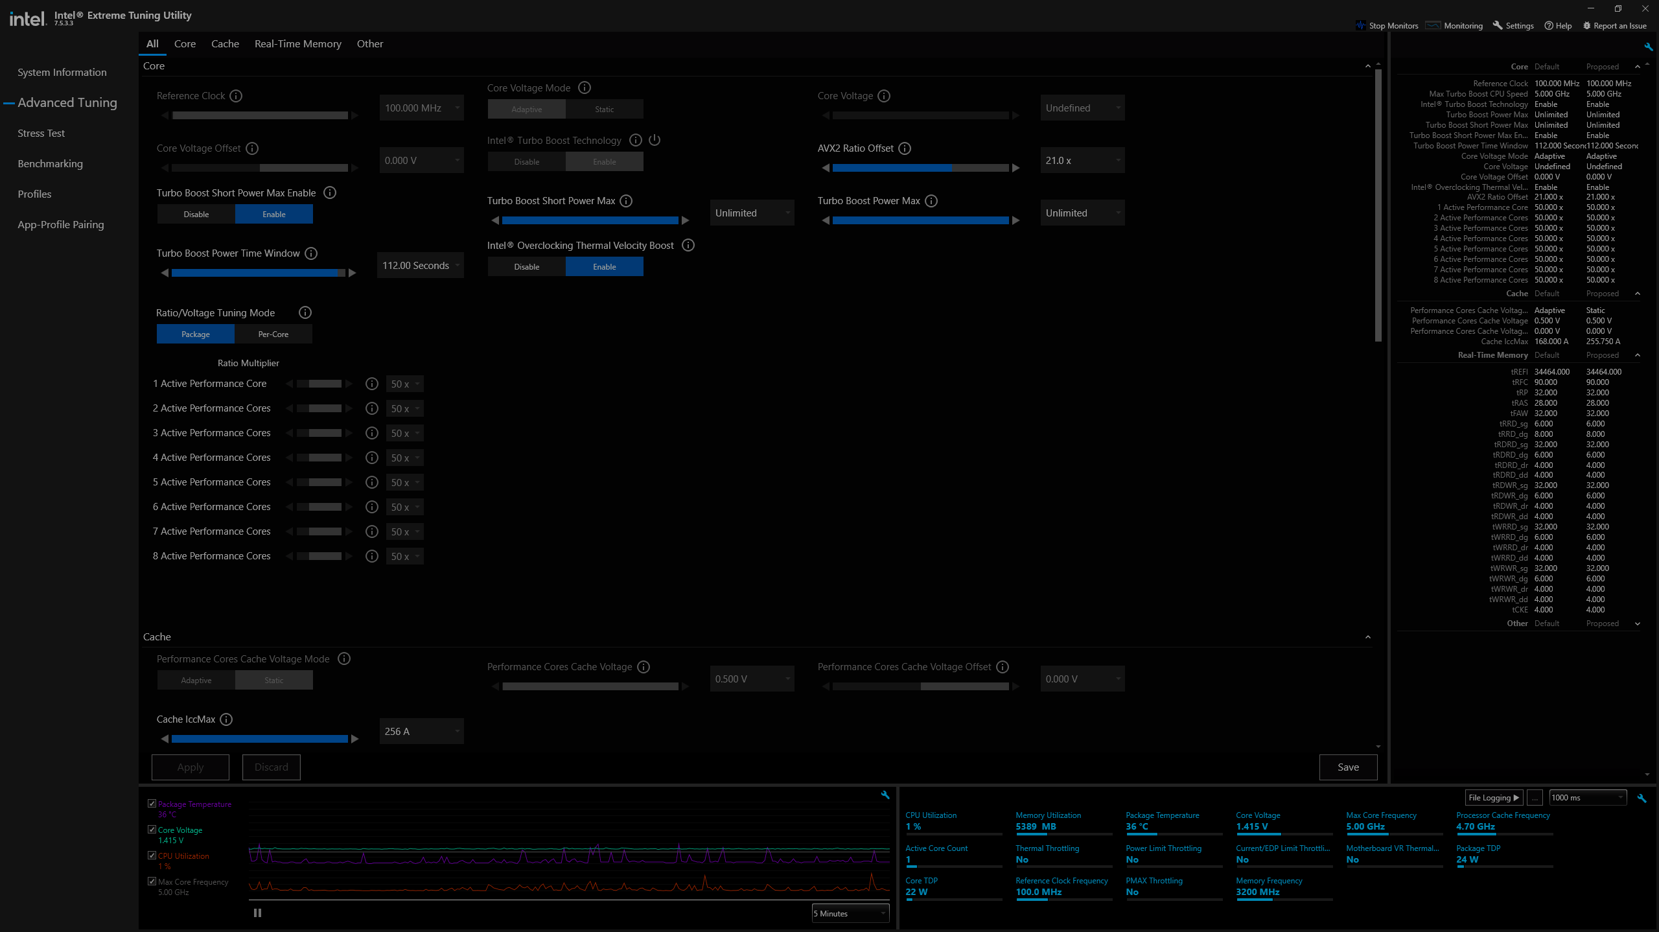Click the Turbo Boost Technology power icon

[x=655, y=140]
